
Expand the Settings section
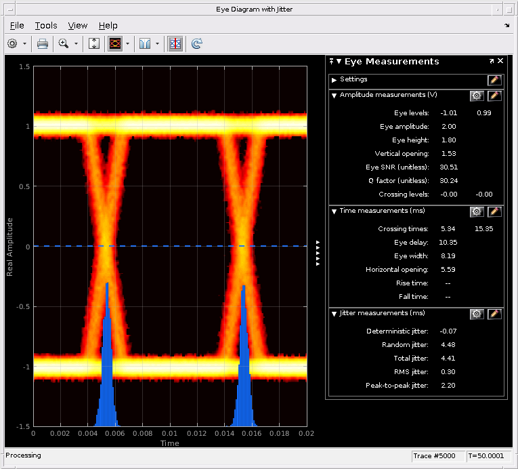pos(334,80)
